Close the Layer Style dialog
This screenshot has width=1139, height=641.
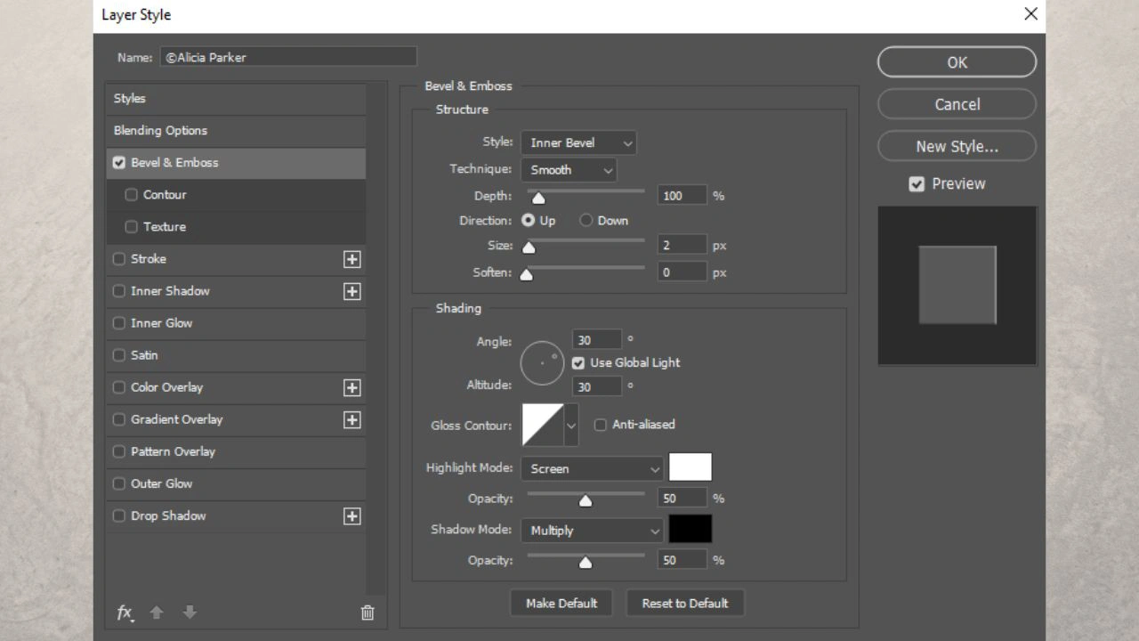(1030, 14)
